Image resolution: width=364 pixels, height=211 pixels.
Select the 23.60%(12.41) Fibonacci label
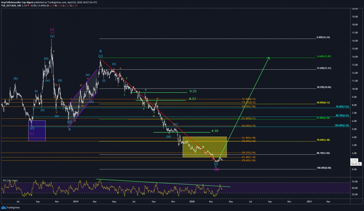pos(324,68)
